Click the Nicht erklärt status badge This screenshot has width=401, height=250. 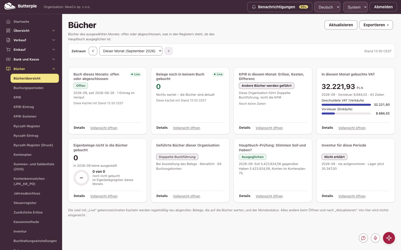coord(334,157)
